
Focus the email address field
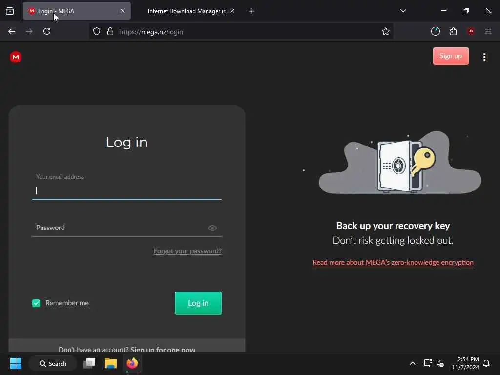pos(127,191)
